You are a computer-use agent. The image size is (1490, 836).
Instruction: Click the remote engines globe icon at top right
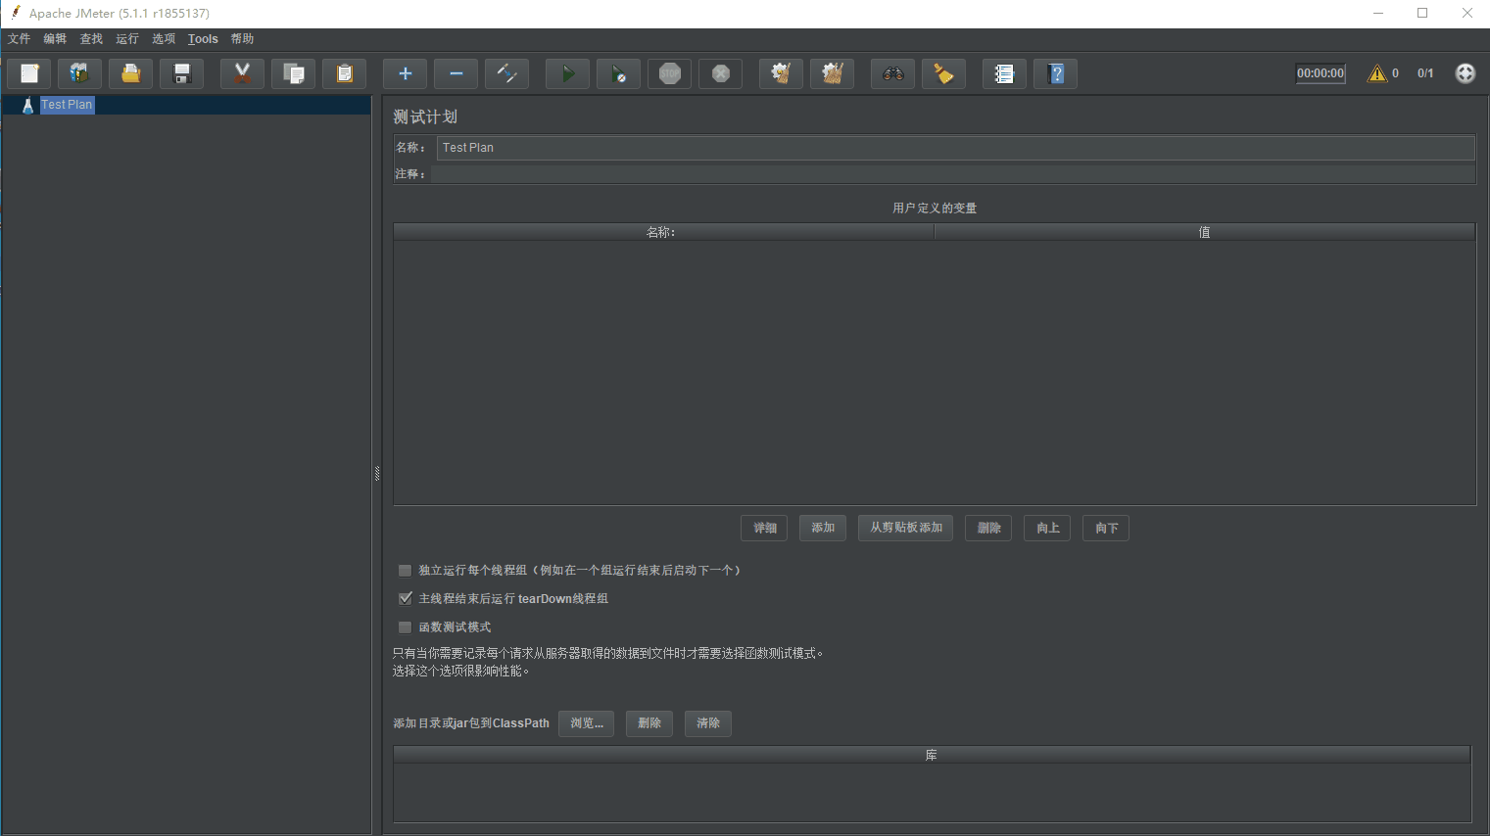click(1465, 73)
